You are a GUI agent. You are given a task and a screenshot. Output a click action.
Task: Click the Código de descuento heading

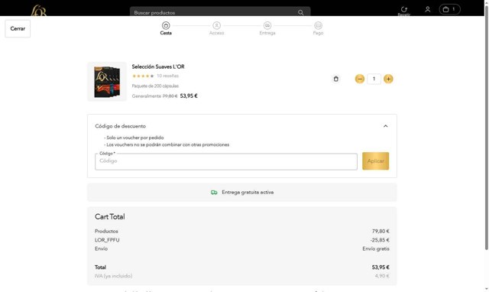pyautogui.click(x=121, y=126)
